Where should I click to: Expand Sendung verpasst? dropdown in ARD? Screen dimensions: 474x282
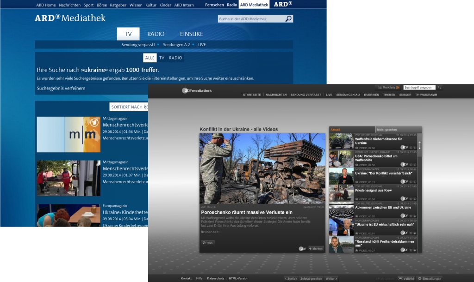(x=140, y=45)
